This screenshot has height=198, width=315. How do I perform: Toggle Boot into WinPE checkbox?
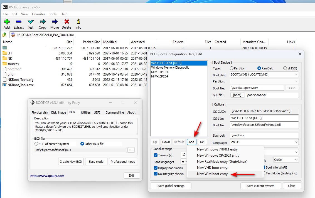click(264, 167)
